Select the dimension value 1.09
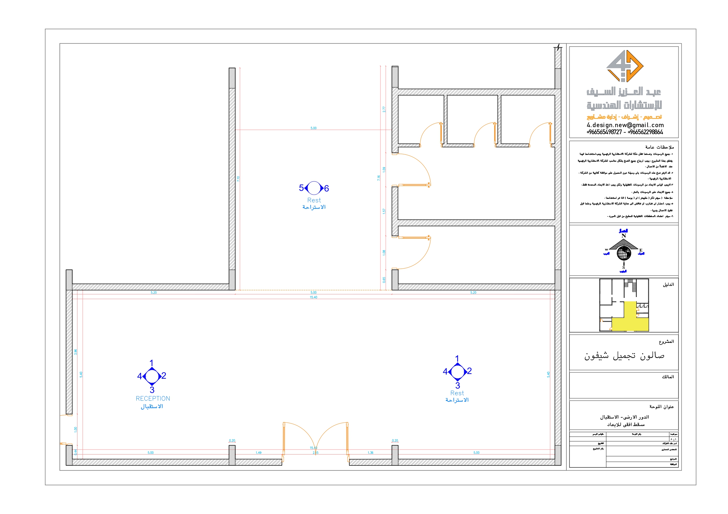728x514 pixels. pyautogui.click(x=384, y=170)
